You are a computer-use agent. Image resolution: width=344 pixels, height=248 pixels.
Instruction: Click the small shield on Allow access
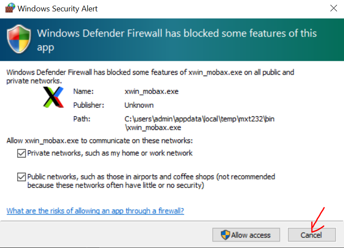tap(226, 235)
